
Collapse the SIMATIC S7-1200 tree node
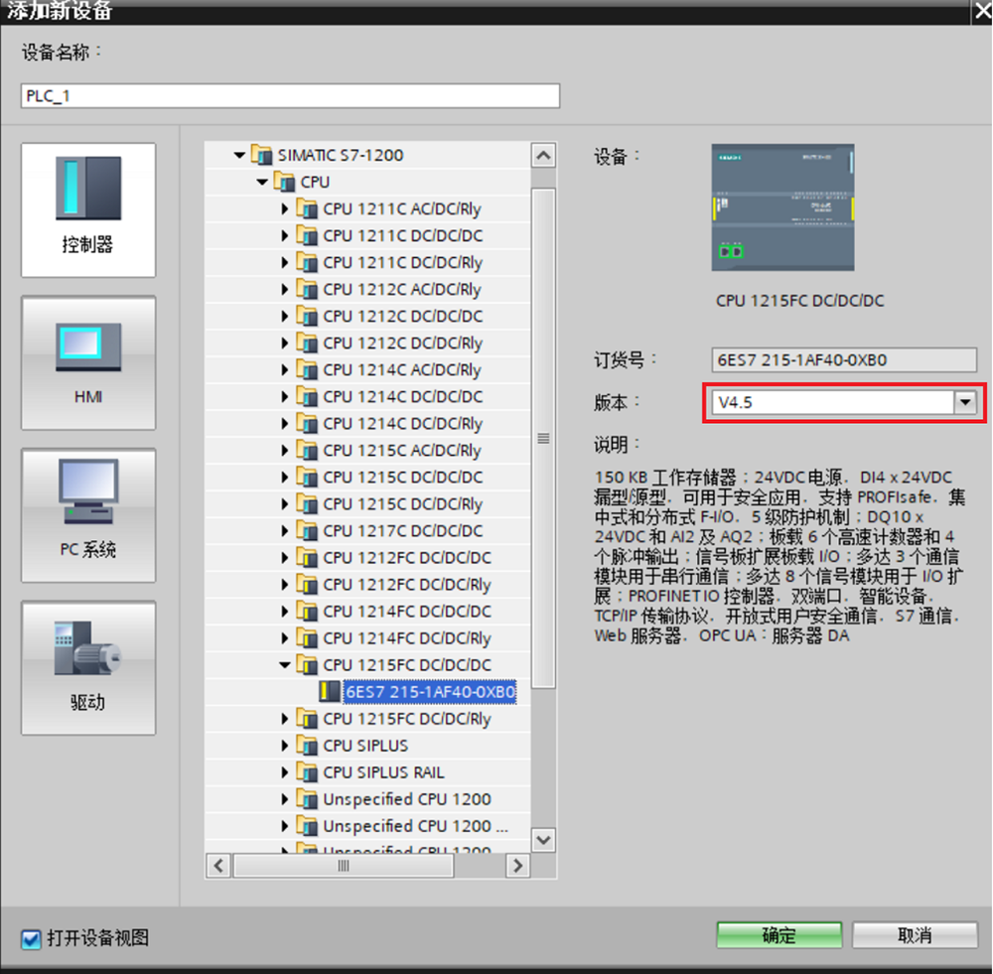238,155
